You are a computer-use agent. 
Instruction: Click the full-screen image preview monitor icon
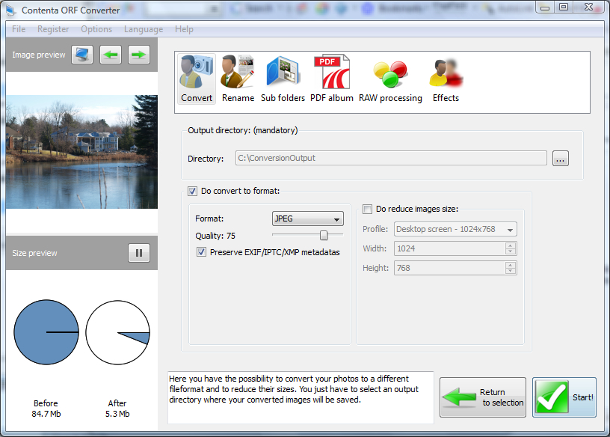[x=82, y=55]
